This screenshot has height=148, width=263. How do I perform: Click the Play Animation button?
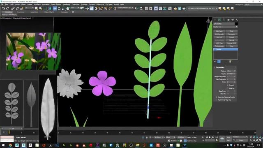tap(210, 137)
